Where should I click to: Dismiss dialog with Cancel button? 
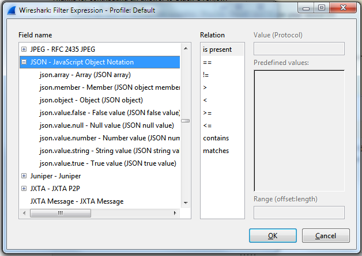point(326,235)
